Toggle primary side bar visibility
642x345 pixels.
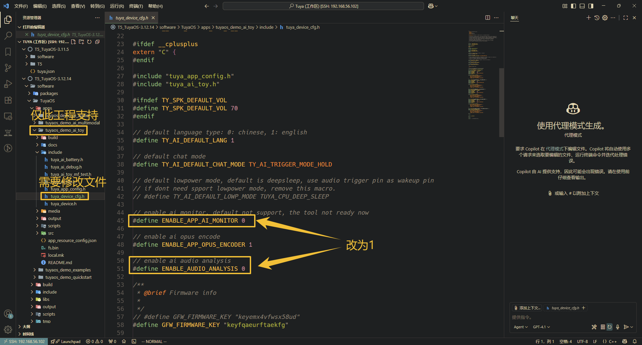(573, 6)
